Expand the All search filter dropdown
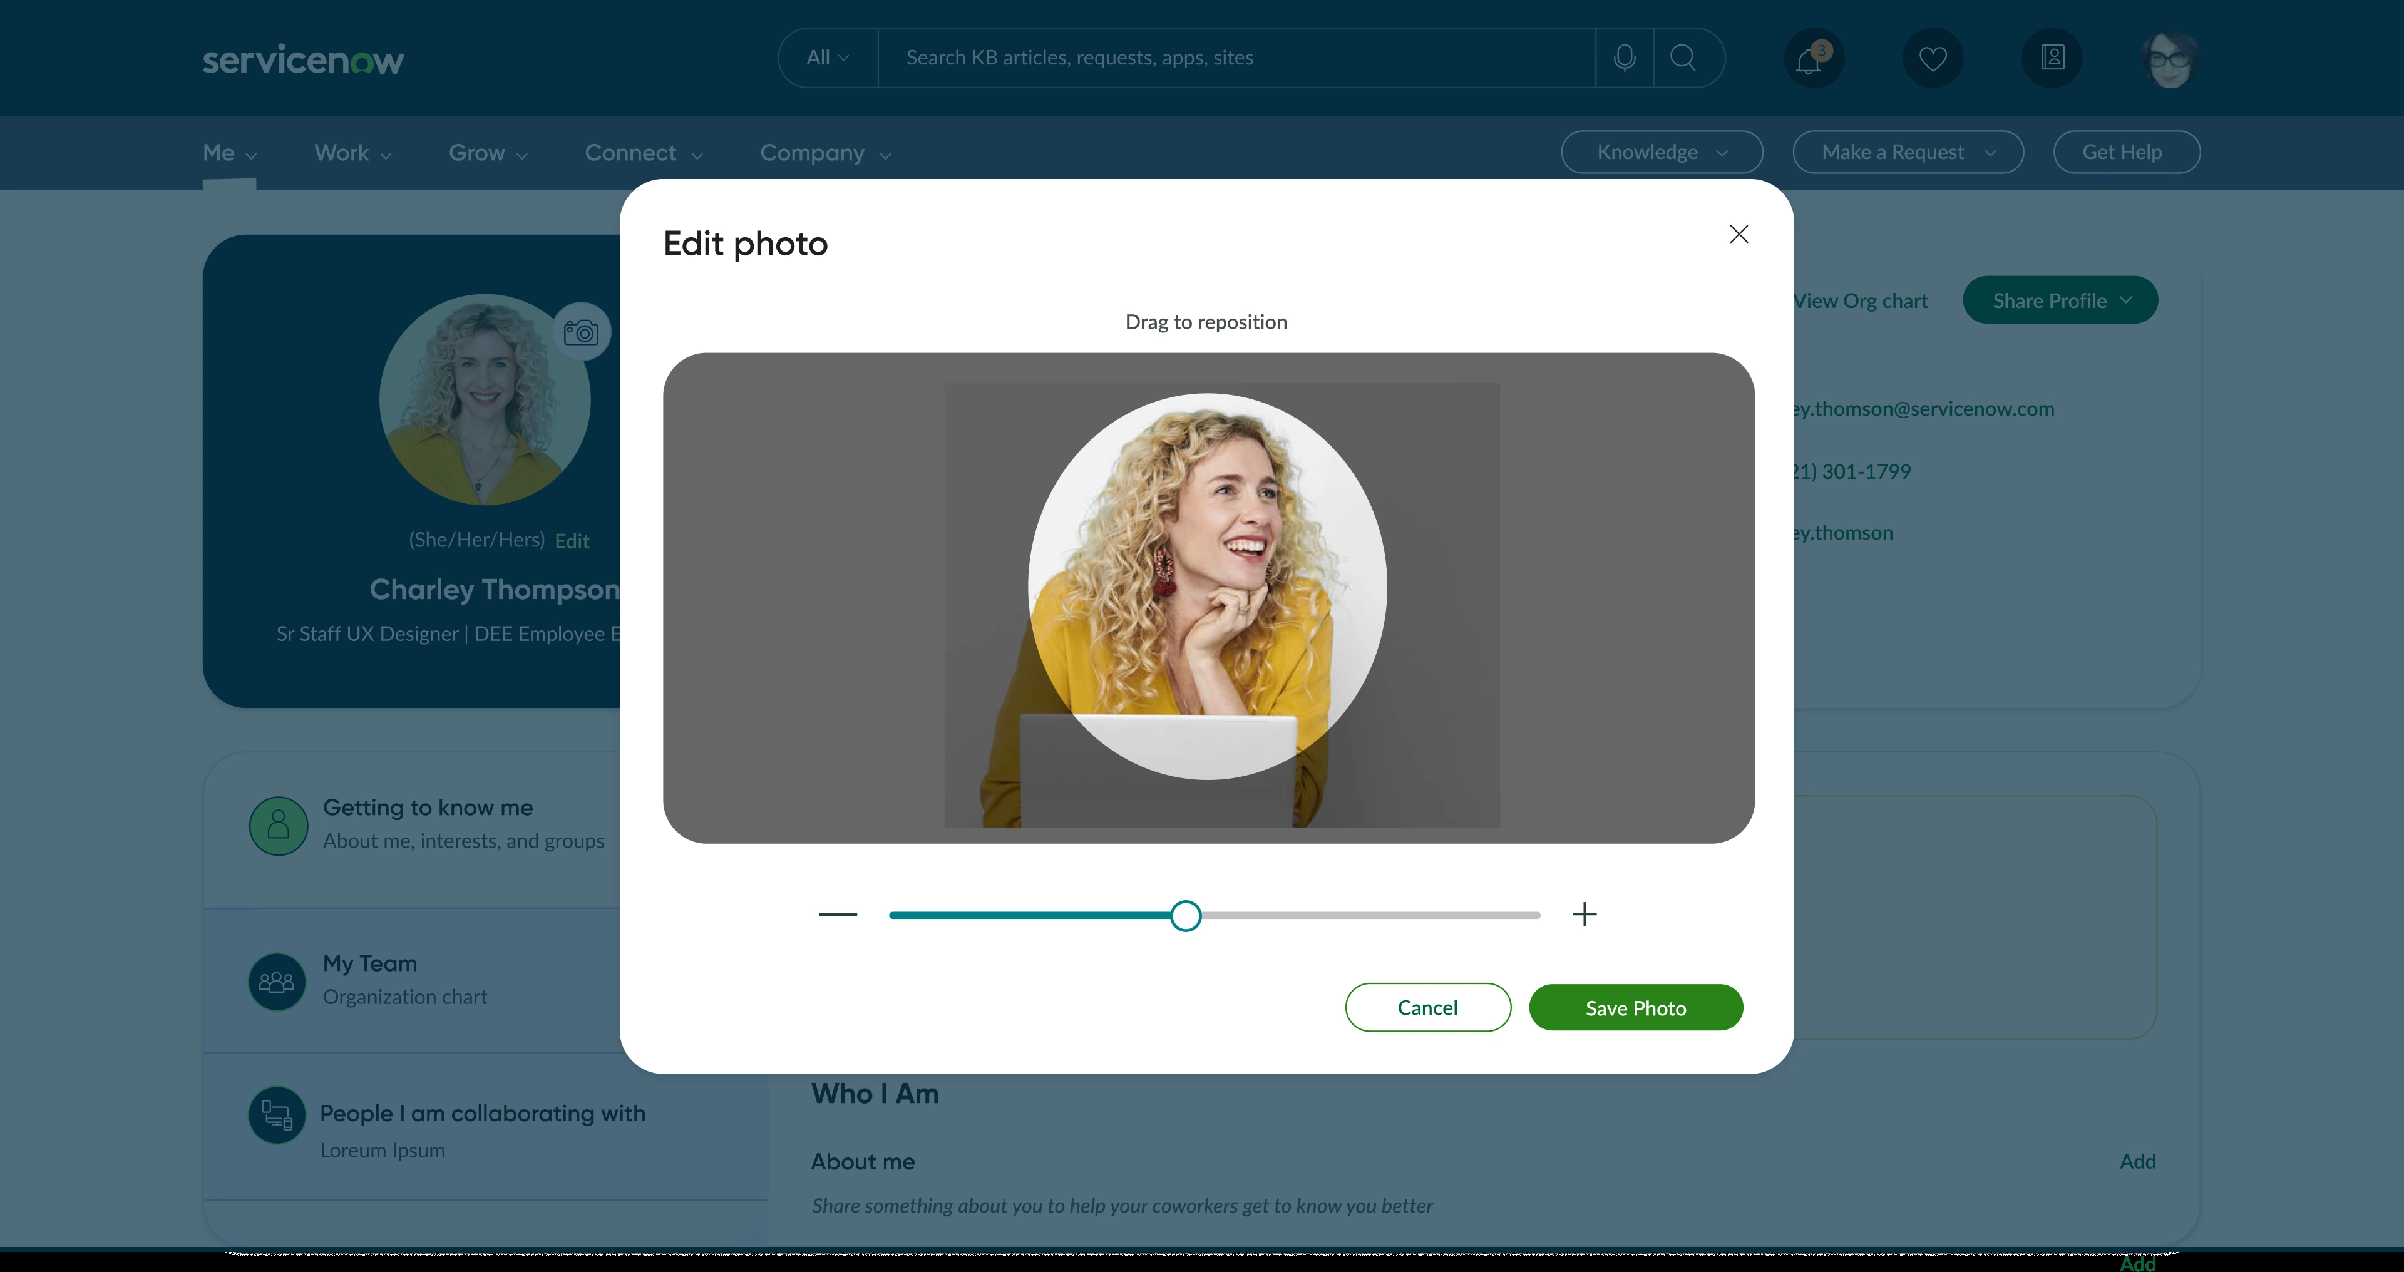The height and width of the screenshot is (1272, 2404). click(x=828, y=58)
